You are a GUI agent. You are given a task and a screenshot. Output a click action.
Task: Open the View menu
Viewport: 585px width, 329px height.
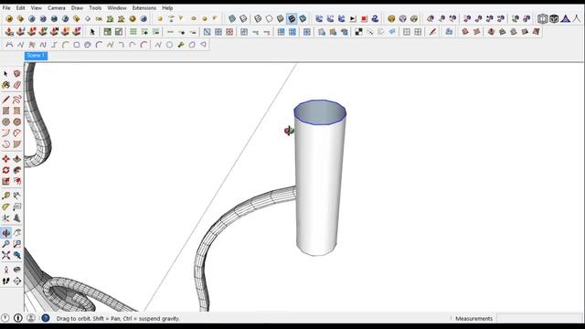pyautogui.click(x=37, y=8)
